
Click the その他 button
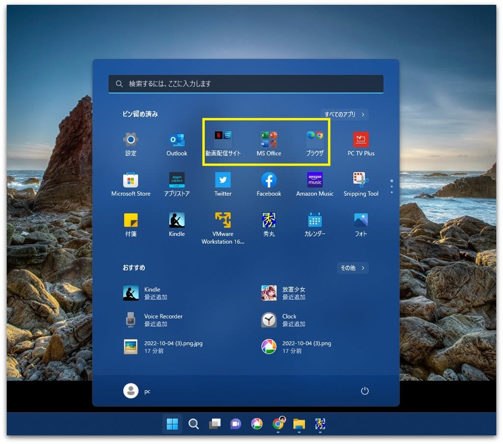tap(353, 268)
